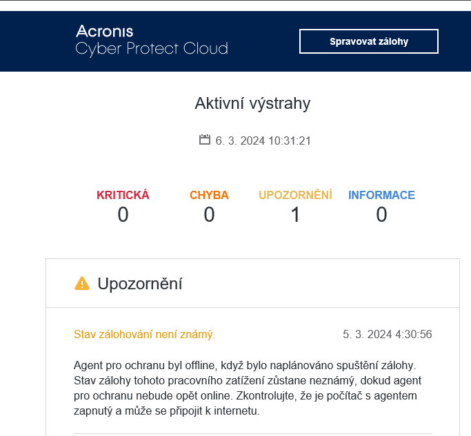
Task: Select the orange CHYBA label
Action: [x=209, y=195]
